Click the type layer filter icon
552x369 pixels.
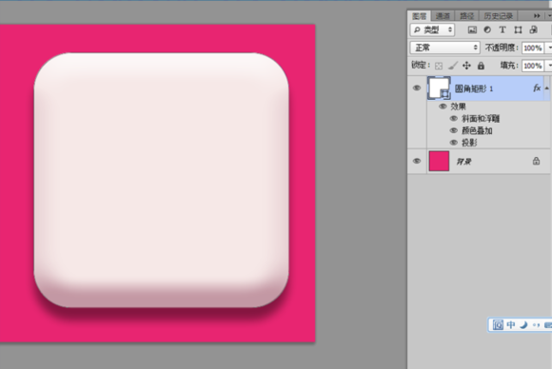click(503, 29)
